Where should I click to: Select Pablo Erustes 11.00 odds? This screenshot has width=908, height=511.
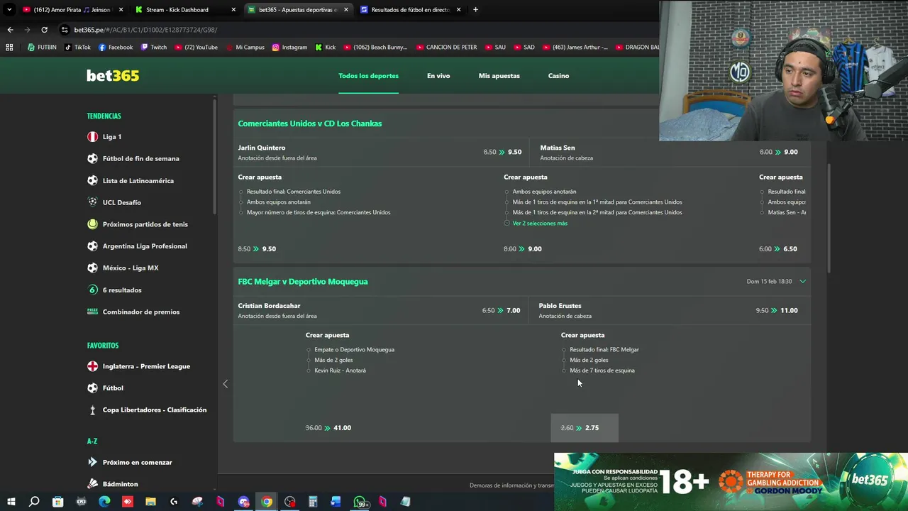(777, 310)
